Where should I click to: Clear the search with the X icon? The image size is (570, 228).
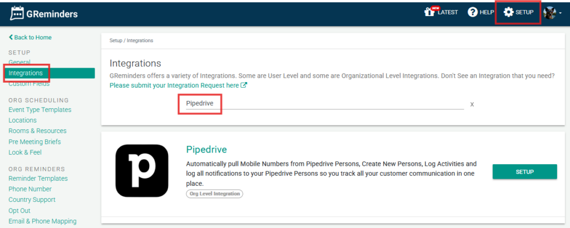coord(472,104)
